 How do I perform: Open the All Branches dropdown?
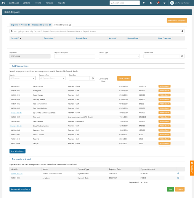[x=23, y=78]
